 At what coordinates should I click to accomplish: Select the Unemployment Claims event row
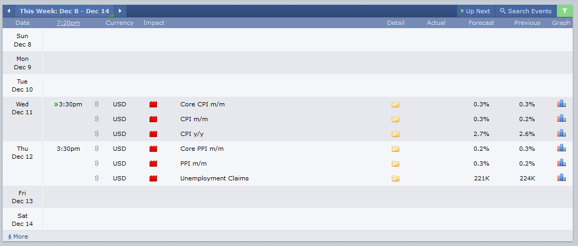[308, 178]
